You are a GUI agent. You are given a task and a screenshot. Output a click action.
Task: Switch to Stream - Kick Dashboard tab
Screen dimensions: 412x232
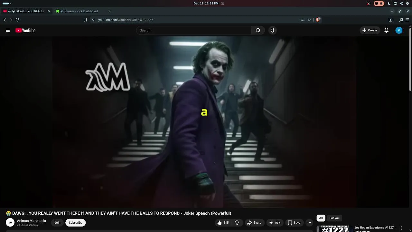click(81, 11)
